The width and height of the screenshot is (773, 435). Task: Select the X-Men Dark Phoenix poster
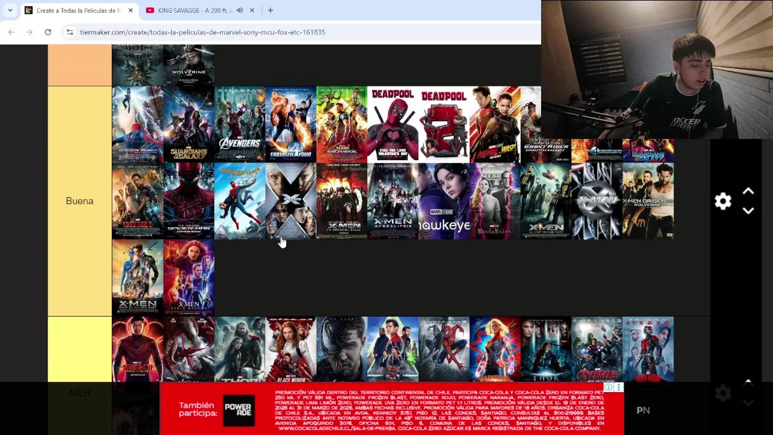point(188,277)
